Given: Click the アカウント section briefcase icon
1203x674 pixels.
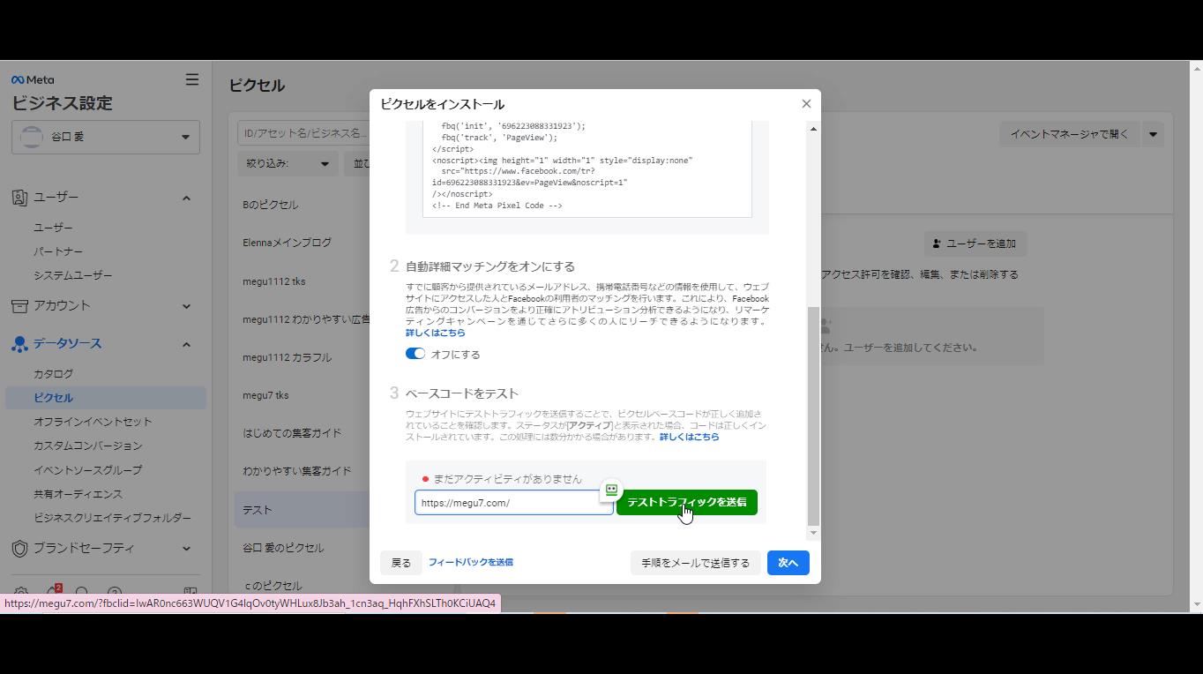Looking at the screenshot, I should (x=19, y=306).
